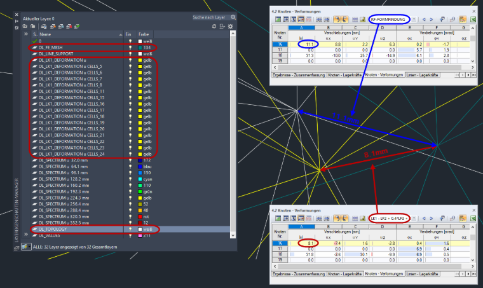Turn off the DL_LINE_SUPPORT layer light bulb

pos(130,53)
